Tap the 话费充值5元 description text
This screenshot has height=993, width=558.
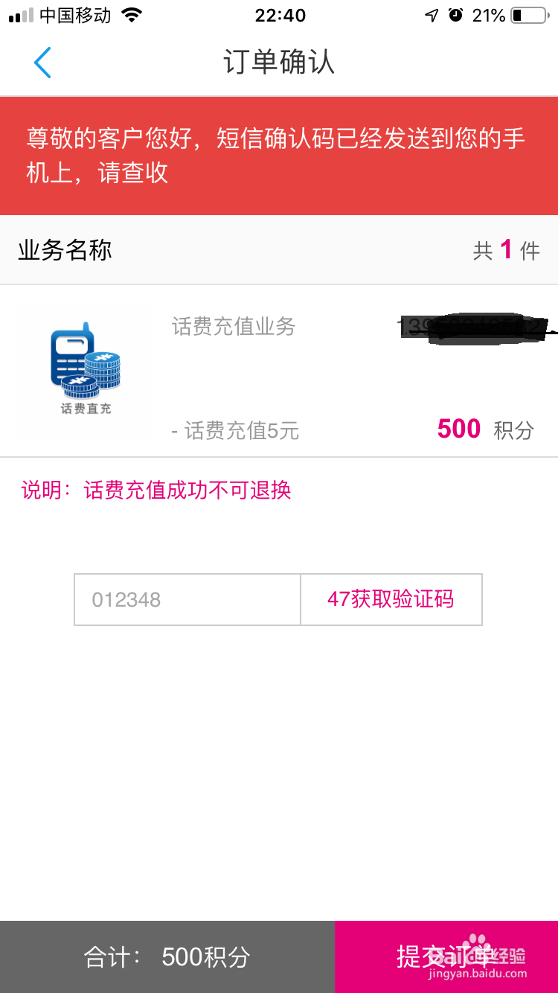click(235, 430)
